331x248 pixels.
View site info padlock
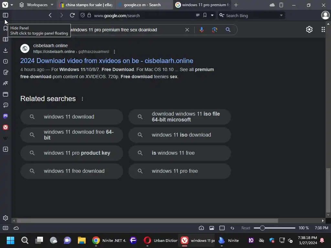click(x=89, y=15)
